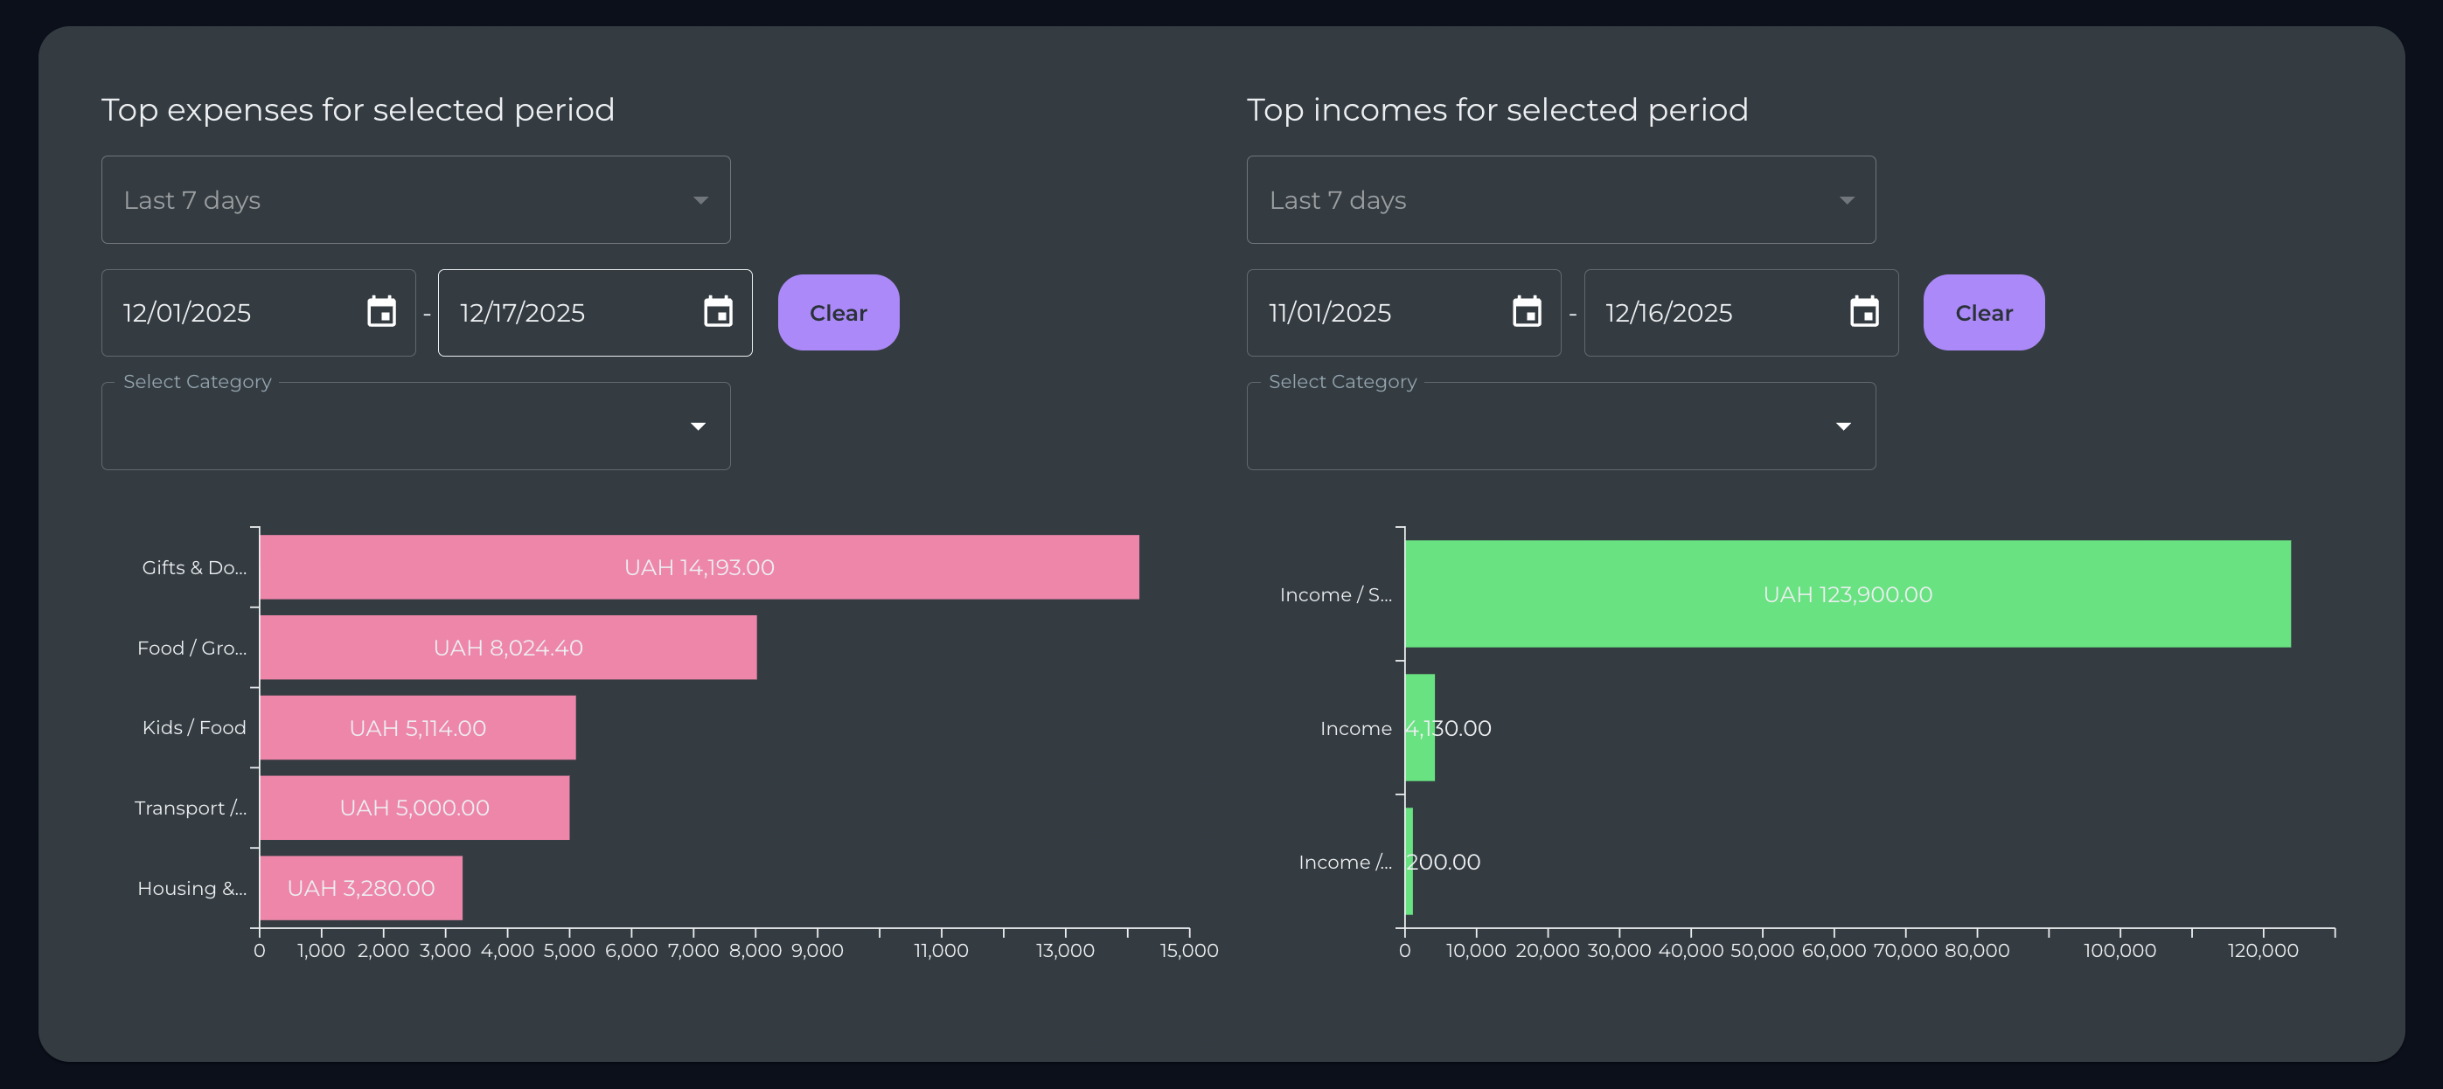Open calendar picker for expense start date
This screenshot has width=2443, height=1089.
[380, 313]
